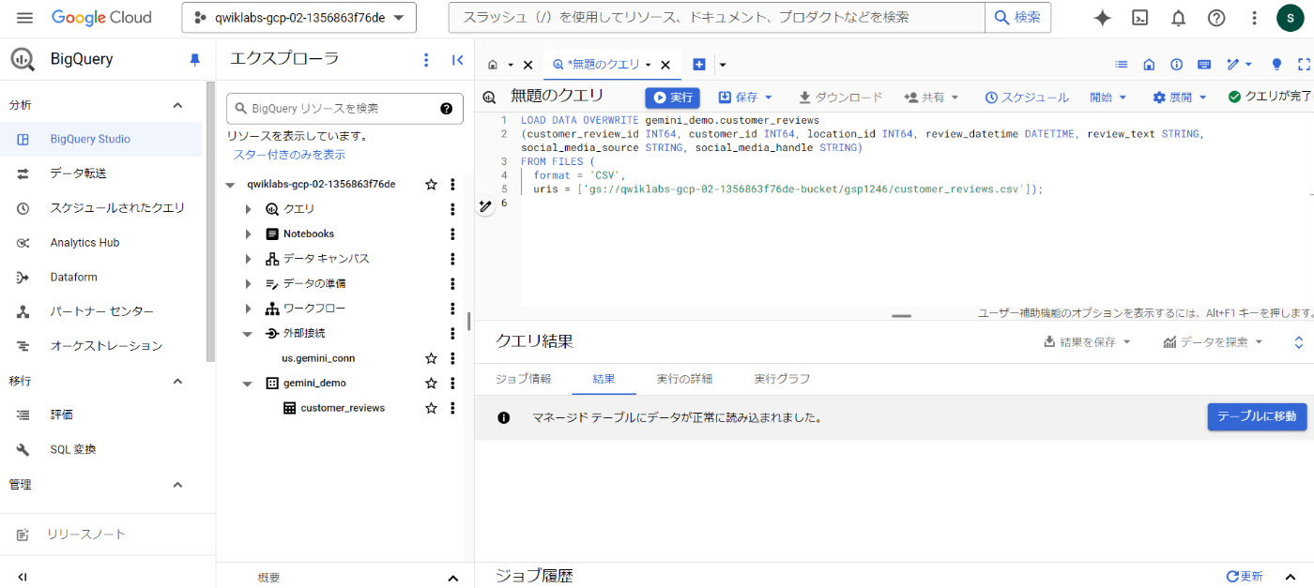The image size is (1314, 588).
Task: Open more actions for the Queries (クエリ) row
Action: (x=452, y=208)
